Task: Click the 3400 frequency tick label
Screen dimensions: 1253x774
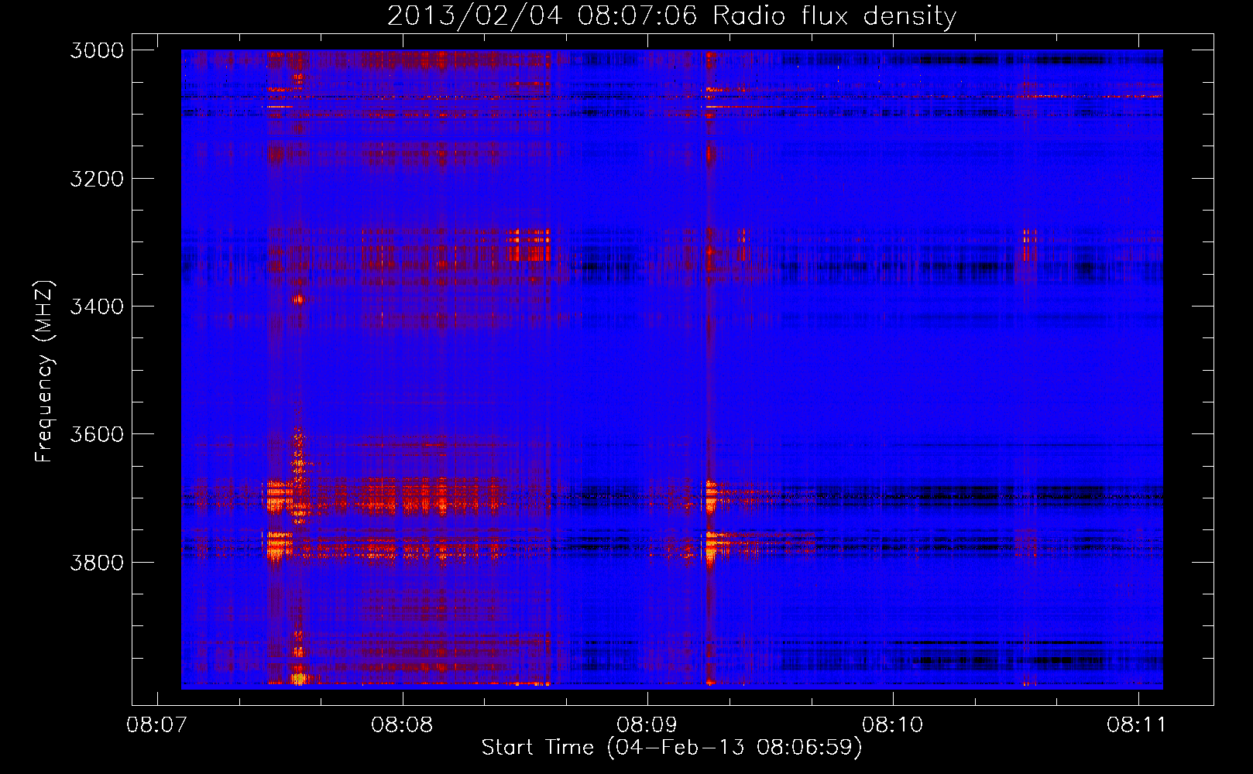Action: 96,307
